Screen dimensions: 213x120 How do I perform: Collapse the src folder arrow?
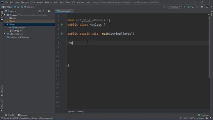7,24
